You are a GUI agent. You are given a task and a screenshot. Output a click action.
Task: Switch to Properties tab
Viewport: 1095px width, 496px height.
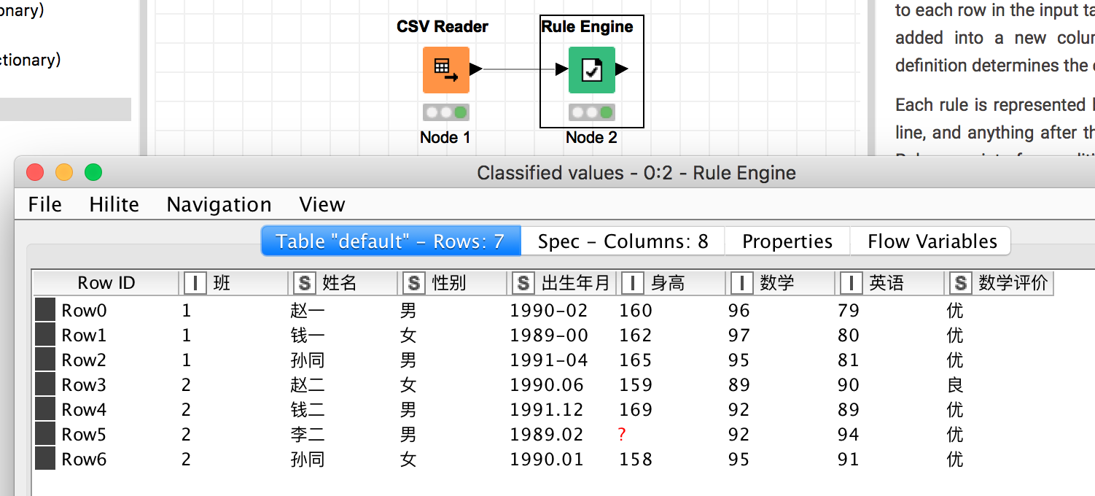[787, 241]
